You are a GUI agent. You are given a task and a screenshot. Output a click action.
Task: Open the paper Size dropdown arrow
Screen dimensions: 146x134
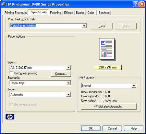pyautogui.click(x=68, y=68)
